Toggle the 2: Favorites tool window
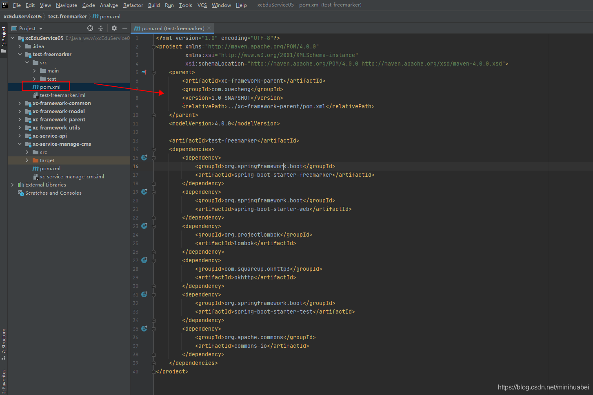 [4, 381]
